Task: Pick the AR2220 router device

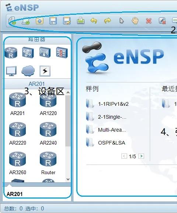Action: [17, 134]
